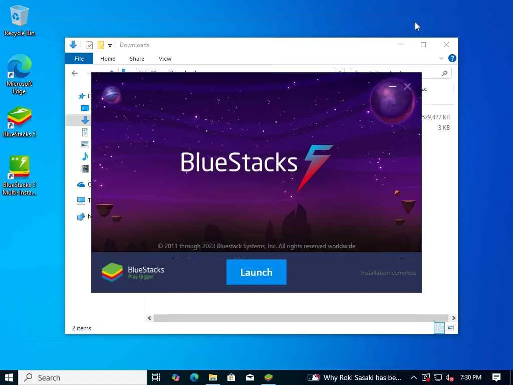Click the 3 KB file size entry
The width and height of the screenshot is (513, 385).
(444, 128)
